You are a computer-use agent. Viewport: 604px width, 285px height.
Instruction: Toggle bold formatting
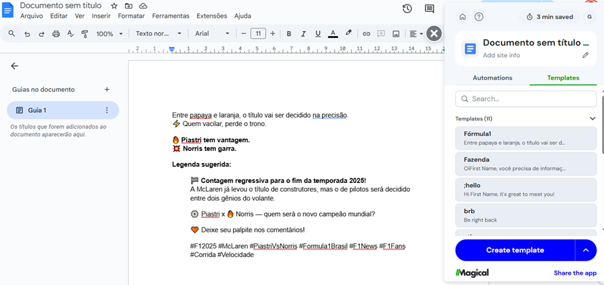coord(289,33)
